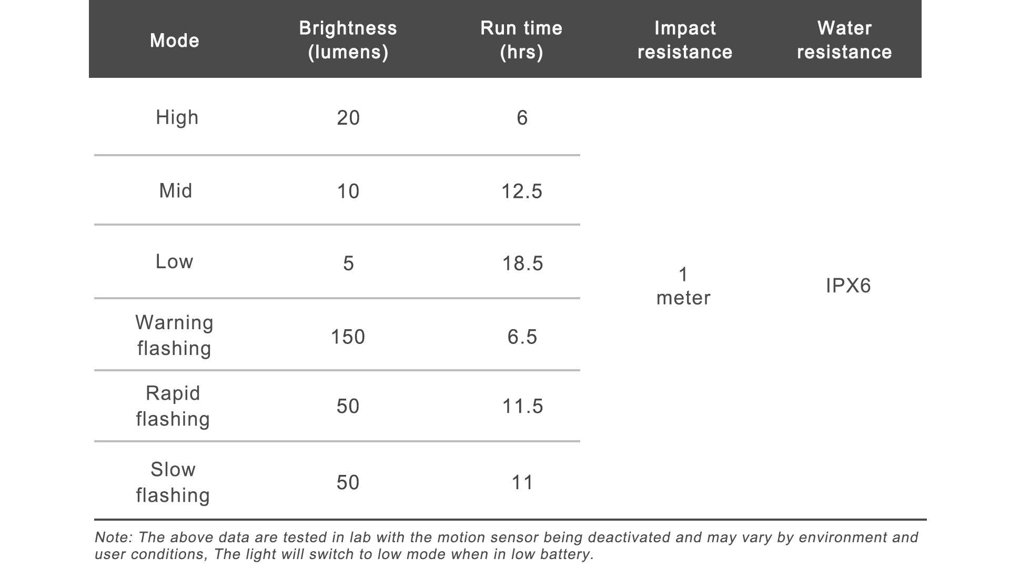This screenshot has height=568, width=1010.
Task: Select the Rapid flashing mode label
Action: (173, 406)
